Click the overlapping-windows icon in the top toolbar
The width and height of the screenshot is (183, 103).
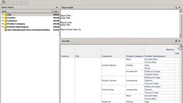coord(4,2)
